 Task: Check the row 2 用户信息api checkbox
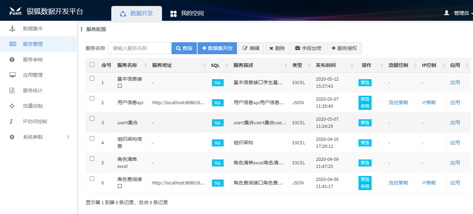tap(92, 99)
